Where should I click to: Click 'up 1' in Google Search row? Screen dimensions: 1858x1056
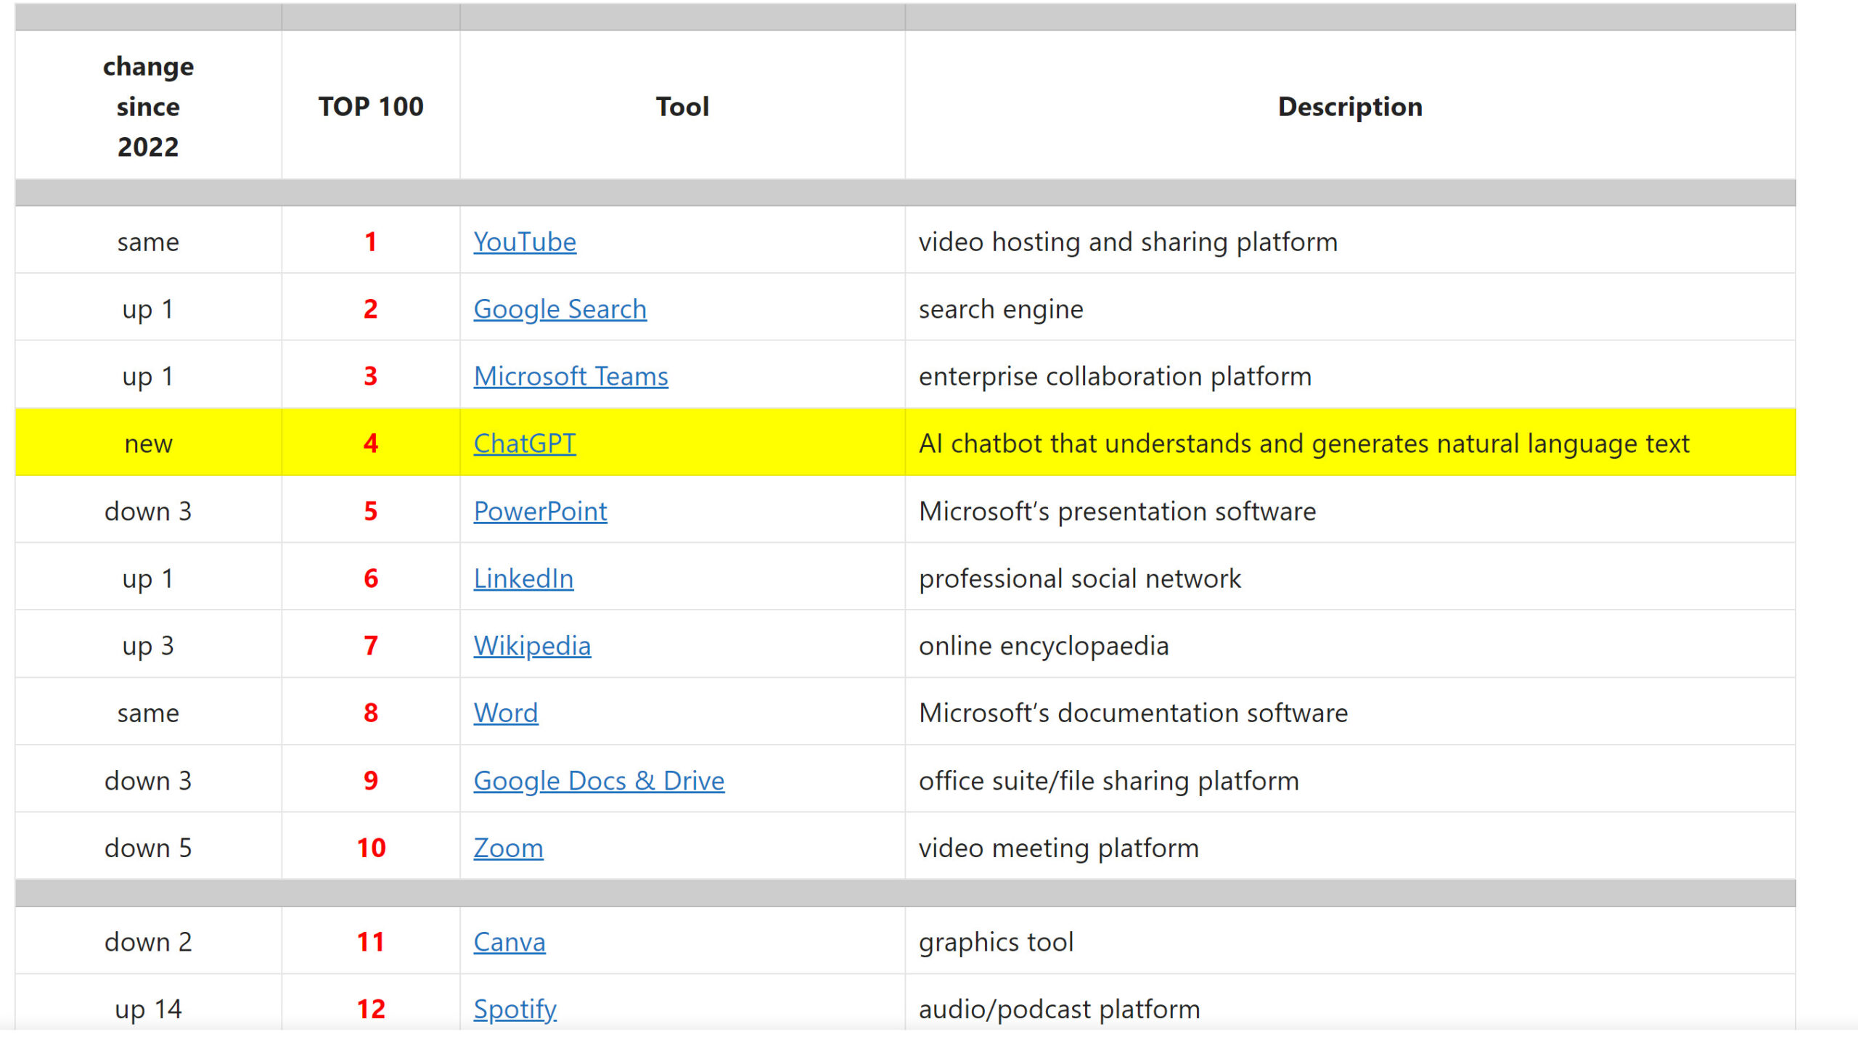148,309
